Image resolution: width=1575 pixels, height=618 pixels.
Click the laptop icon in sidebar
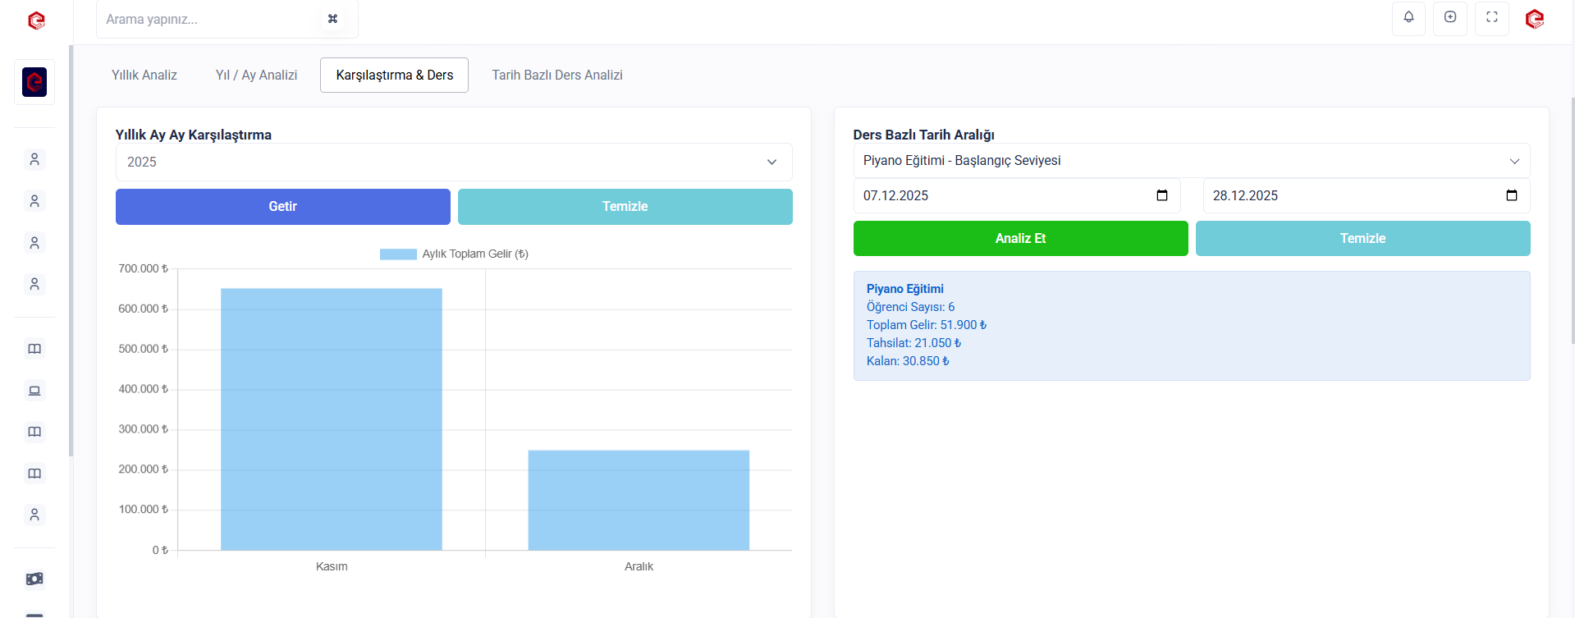click(x=34, y=391)
